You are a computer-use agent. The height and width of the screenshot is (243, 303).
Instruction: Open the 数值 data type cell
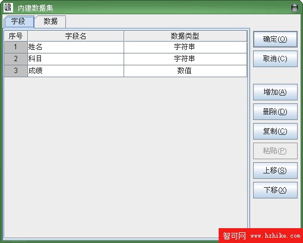tap(185, 71)
